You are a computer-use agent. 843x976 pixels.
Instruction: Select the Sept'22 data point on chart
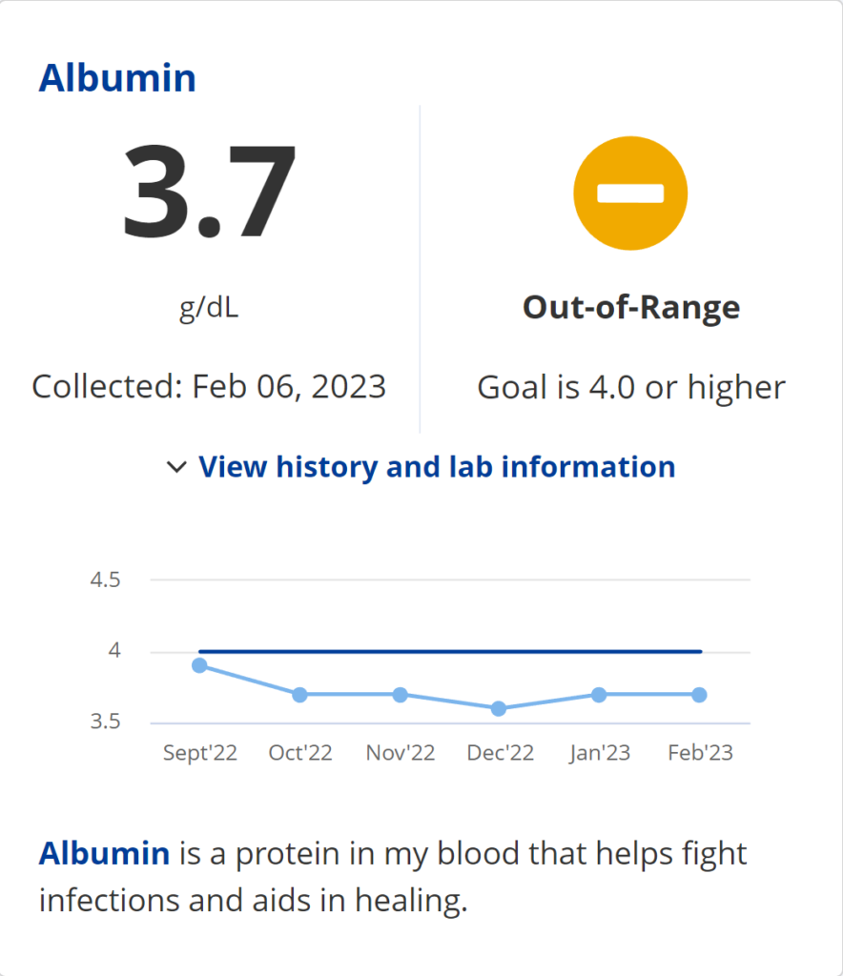click(x=200, y=665)
